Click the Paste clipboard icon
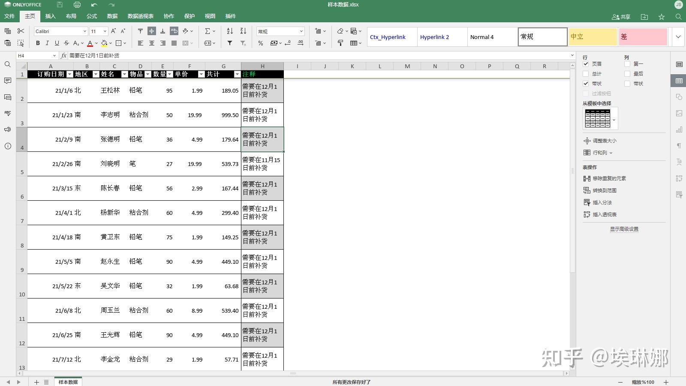 (8, 43)
